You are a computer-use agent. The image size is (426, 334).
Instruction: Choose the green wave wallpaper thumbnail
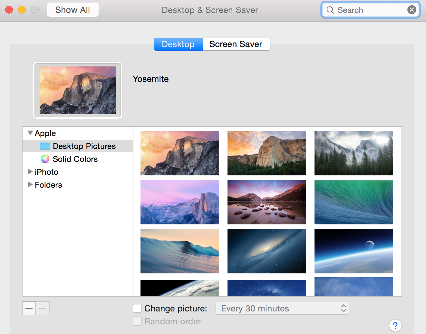pos(353,202)
